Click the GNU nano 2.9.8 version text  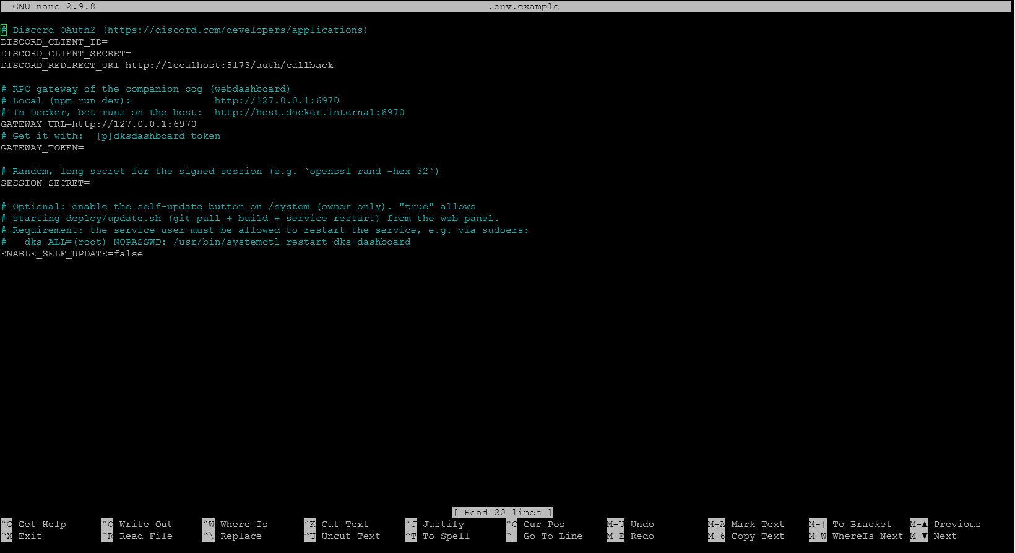(54, 7)
